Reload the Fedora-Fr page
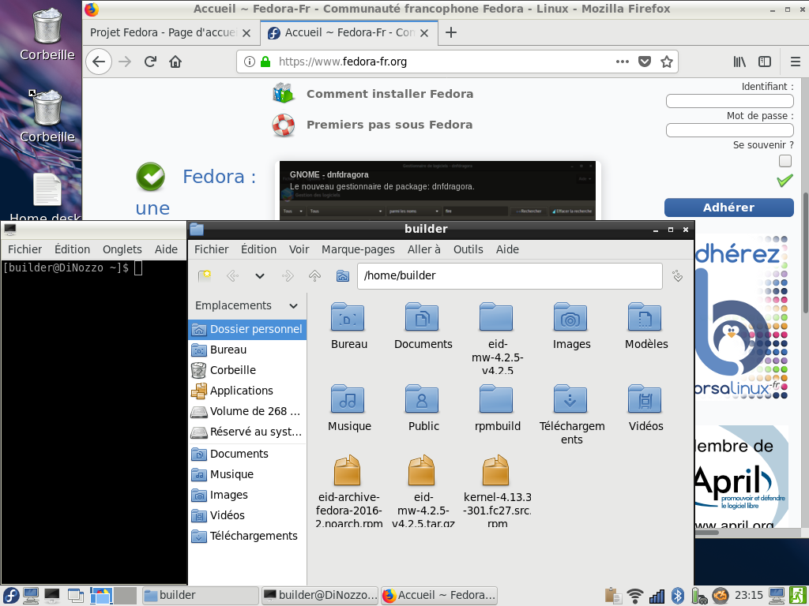Image resolution: width=809 pixels, height=606 pixels. 150,62
